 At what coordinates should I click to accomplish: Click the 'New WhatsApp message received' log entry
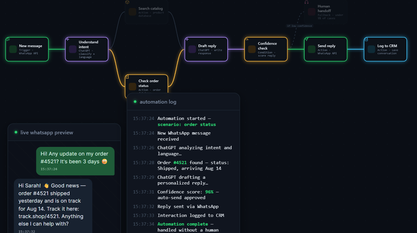coord(184,136)
